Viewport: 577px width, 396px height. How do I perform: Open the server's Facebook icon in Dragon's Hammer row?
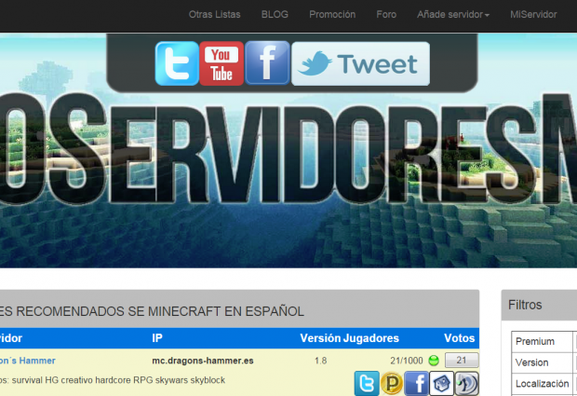(416, 383)
